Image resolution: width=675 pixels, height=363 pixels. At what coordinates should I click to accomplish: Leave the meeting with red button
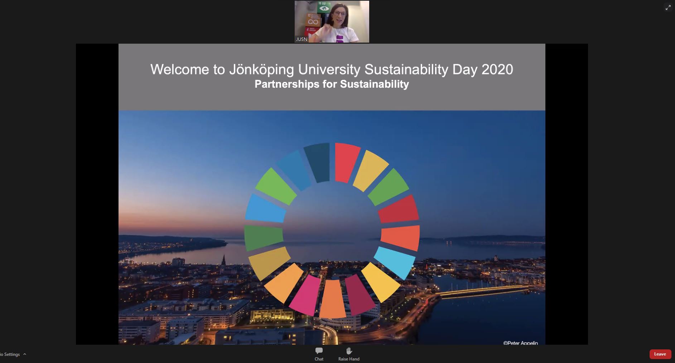point(660,354)
